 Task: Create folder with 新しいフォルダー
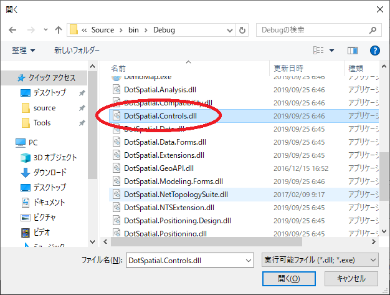[x=77, y=51]
